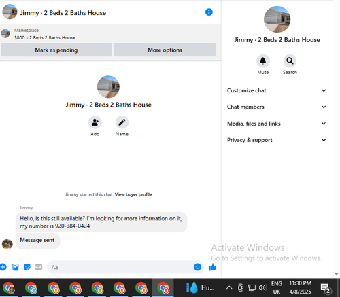Click scrollbar down arrow on right
Image resolution: width=340 pixels, height=297 pixels.
coord(337,274)
